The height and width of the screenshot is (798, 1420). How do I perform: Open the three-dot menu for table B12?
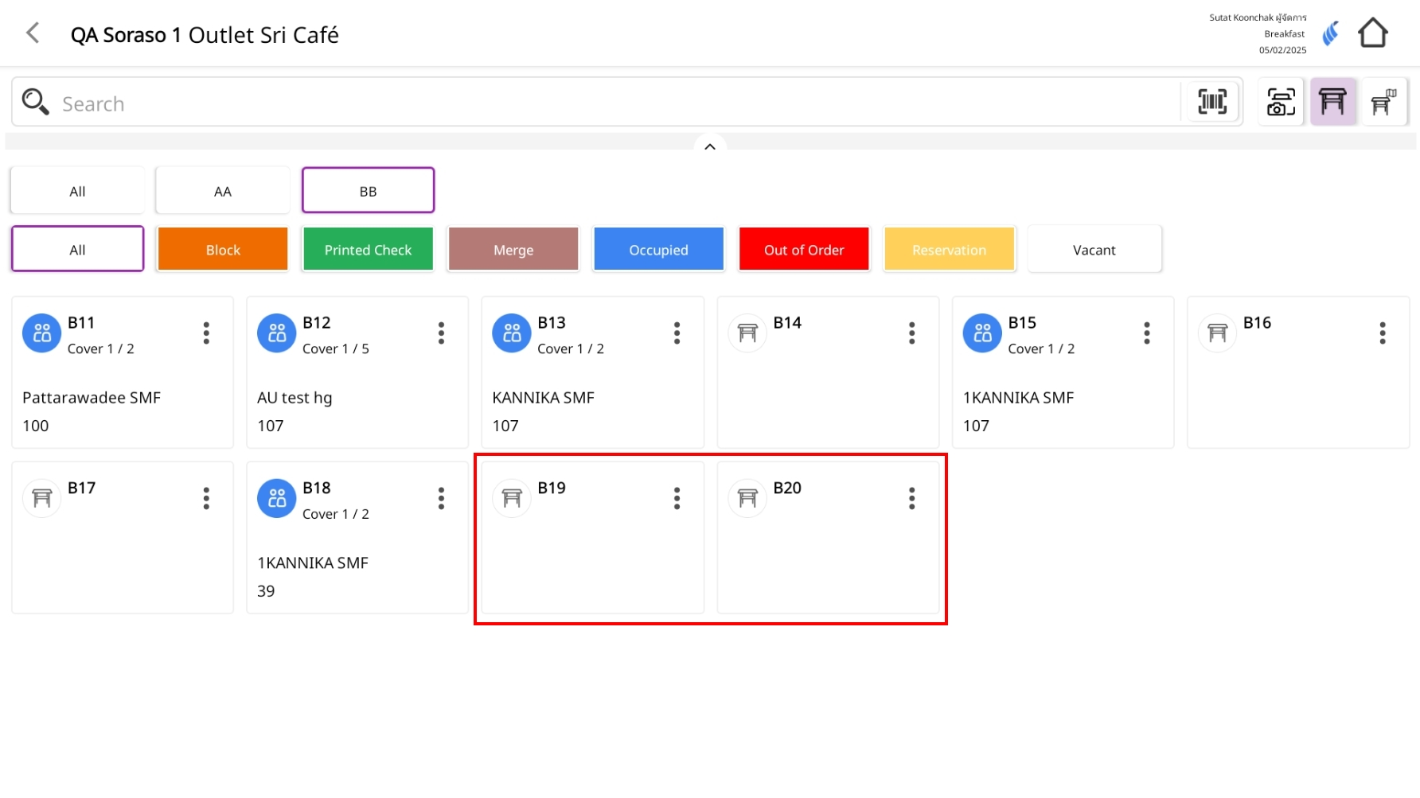coord(441,333)
